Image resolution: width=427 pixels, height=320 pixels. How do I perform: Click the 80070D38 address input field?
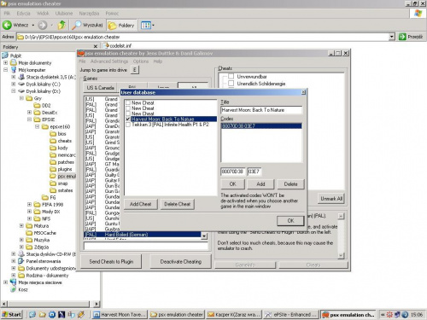[x=232, y=172]
